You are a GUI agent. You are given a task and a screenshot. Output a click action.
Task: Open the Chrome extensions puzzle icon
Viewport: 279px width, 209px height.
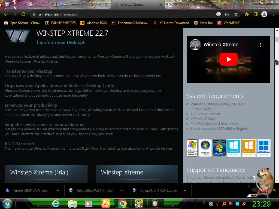click(x=247, y=14)
